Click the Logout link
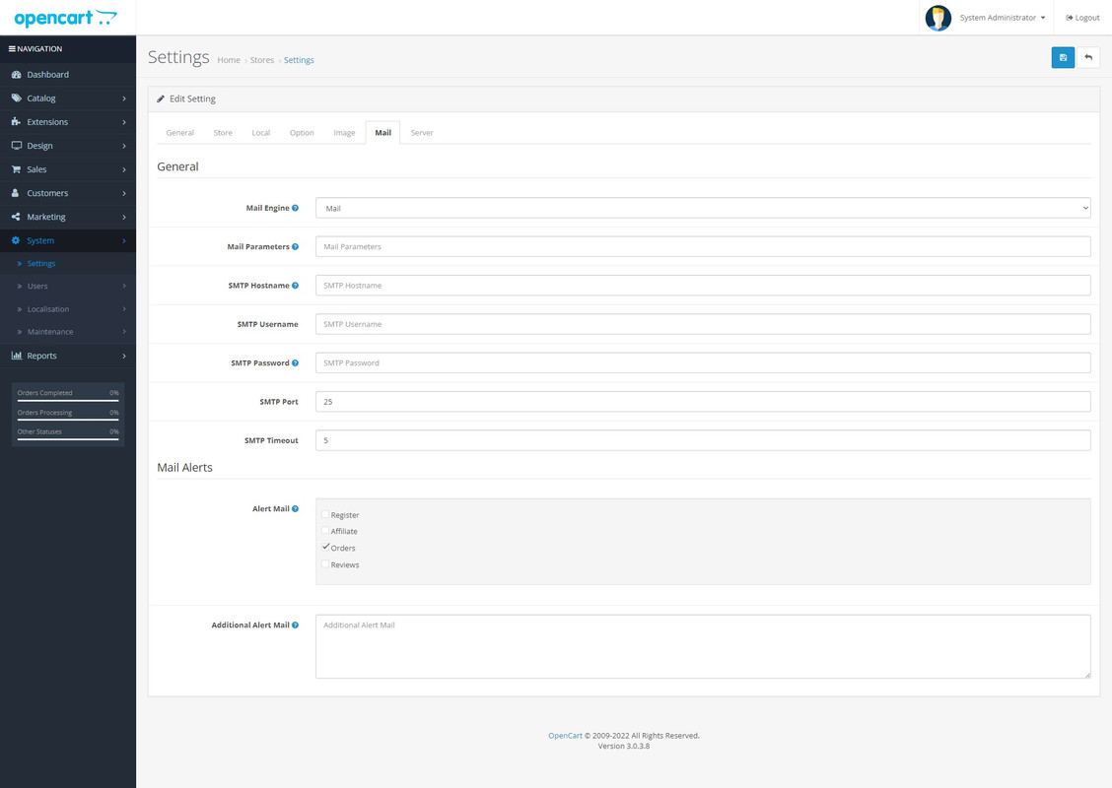Screen dimensions: 1112x788 point(1082,18)
